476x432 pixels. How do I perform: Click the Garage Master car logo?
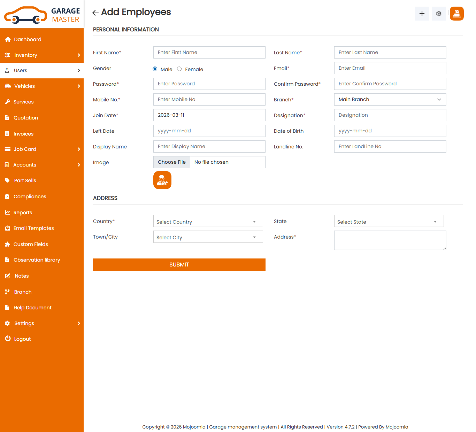(x=26, y=15)
